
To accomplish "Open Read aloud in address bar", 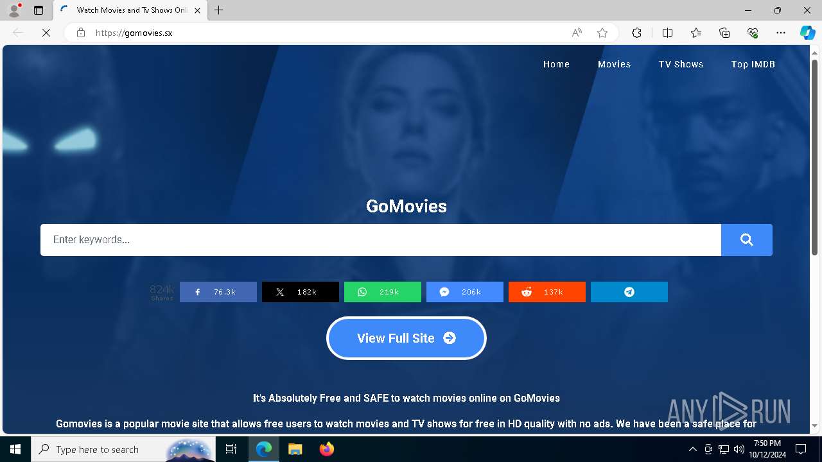I will point(577,33).
